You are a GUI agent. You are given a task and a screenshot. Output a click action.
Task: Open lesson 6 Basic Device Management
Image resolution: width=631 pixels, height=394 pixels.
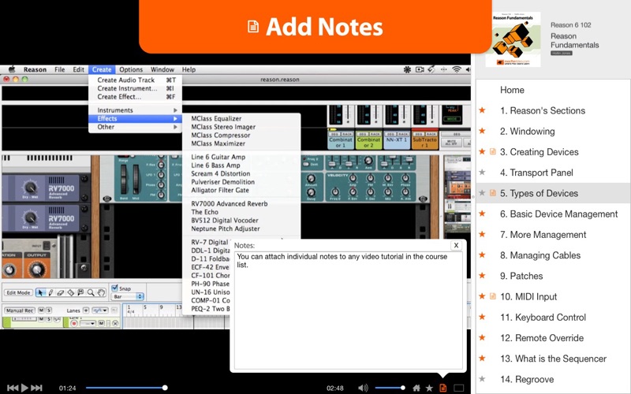tap(554, 214)
